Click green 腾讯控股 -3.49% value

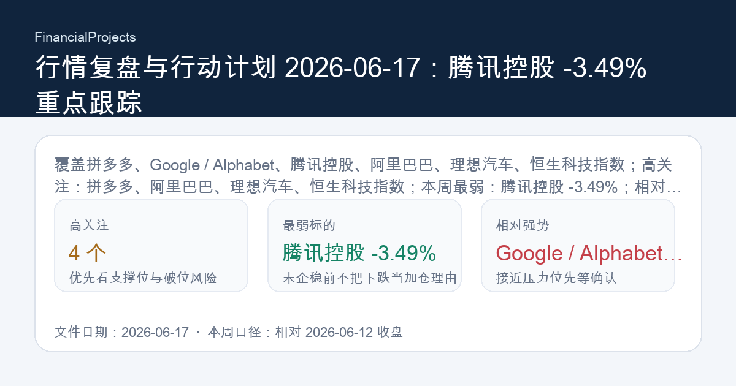[x=359, y=252]
